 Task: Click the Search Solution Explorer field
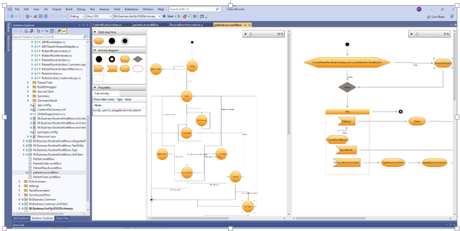coord(47,37)
